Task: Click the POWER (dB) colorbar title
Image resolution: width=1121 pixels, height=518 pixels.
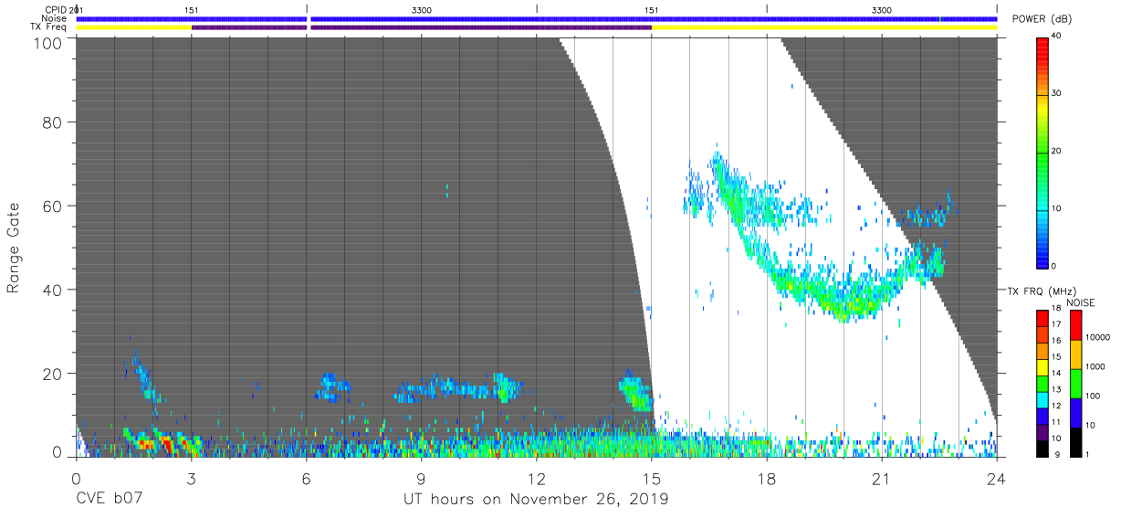Action: tap(1042, 19)
